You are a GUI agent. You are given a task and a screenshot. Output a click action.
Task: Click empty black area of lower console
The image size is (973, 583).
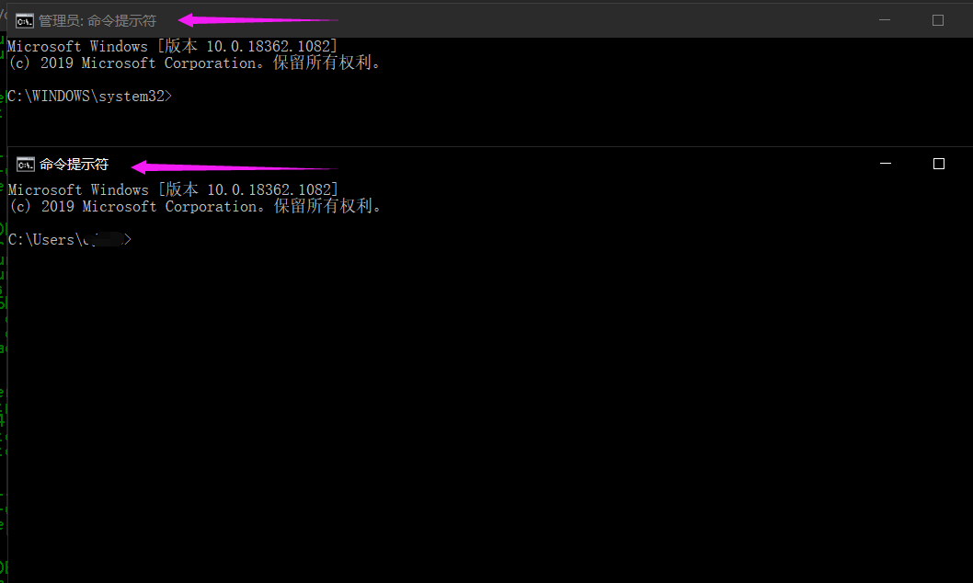click(487, 395)
